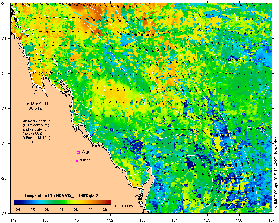
Task: Click longitude axis label 155
Action: (x=207, y=220)
